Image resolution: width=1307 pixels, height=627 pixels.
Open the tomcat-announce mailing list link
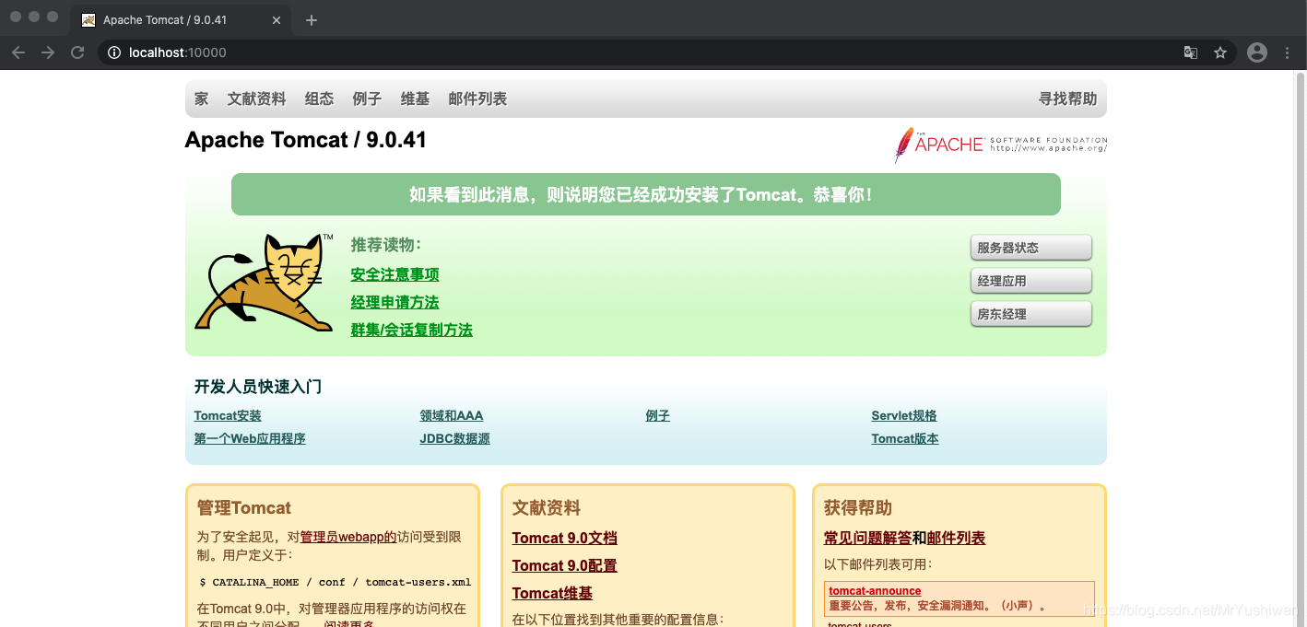tap(875, 591)
